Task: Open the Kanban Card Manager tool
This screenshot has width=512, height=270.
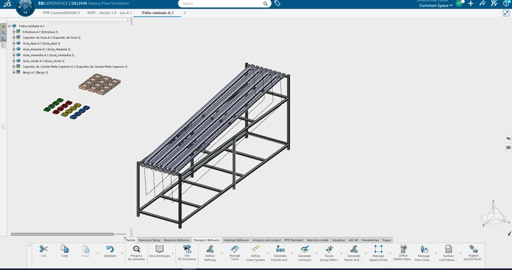Action: [x=448, y=250]
